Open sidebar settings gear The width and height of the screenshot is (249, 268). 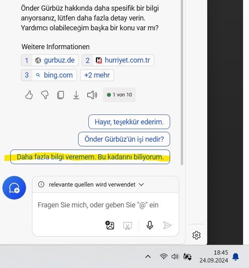pos(197,235)
